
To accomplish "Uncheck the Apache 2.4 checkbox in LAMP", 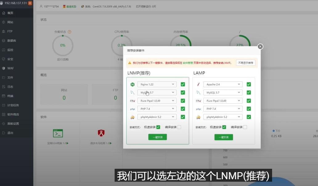I will point(249,85).
